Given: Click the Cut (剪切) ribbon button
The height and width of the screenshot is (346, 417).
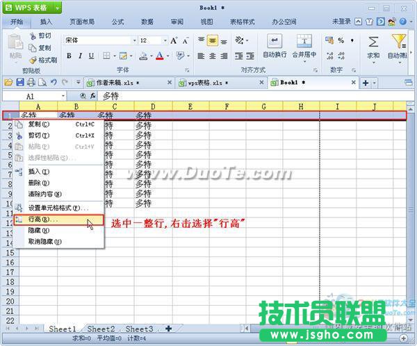Looking at the screenshot, I should (40, 35).
